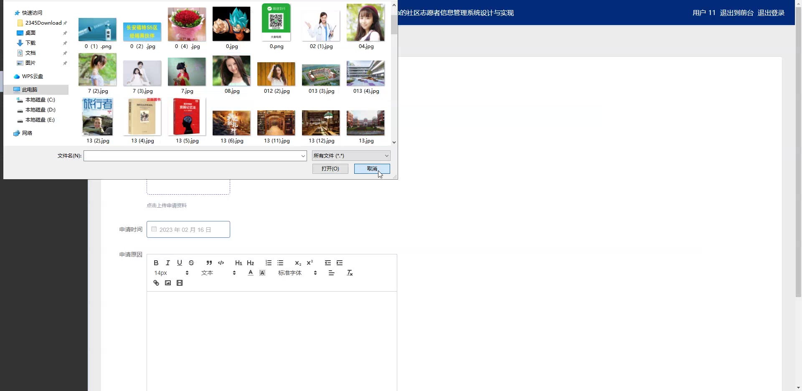Apply subscript formatting
This screenshot has height=391, width=802.
(x=298, y=263)
